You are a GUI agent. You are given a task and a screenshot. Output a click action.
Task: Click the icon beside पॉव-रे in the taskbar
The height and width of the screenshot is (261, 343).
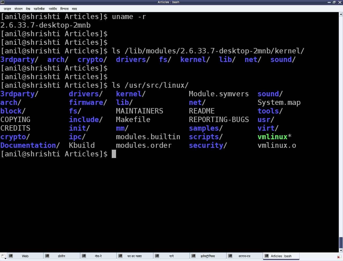coord(84,256)
